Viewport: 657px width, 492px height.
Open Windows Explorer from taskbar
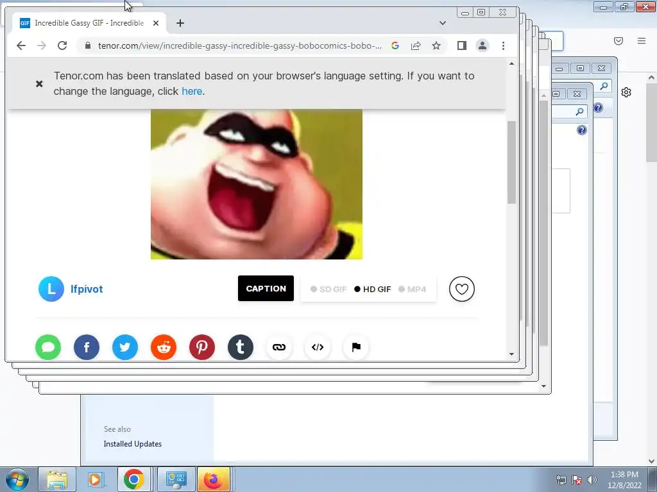(57, 479)
